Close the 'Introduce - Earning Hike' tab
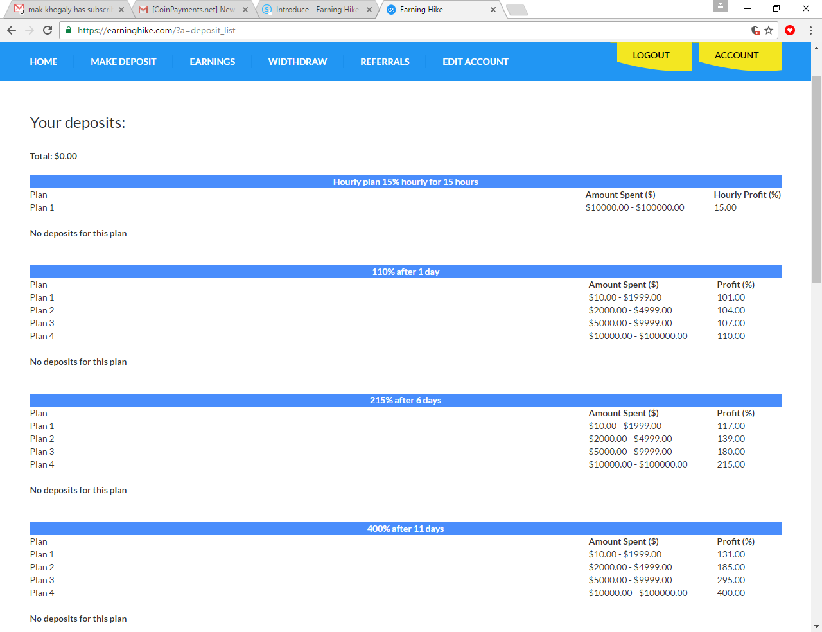 click(x=369, y=10)
